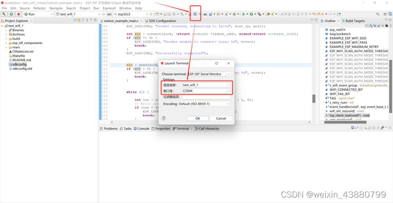This screenshot has height=203, width=393.
Task: Toggle black square filter in Outline toolbar
Action: [x=387, y=25]
